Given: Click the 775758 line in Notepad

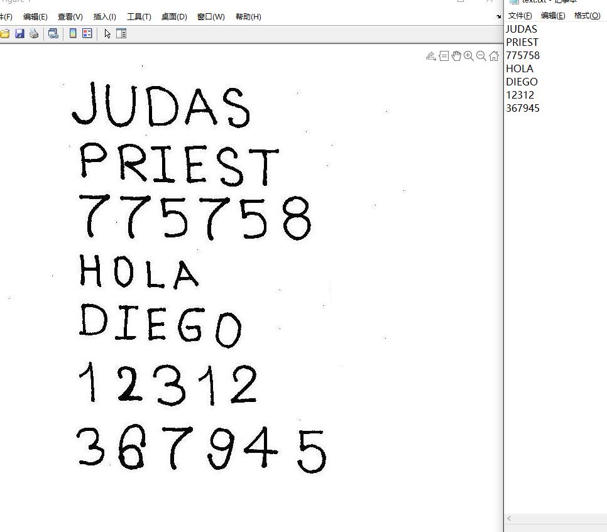Looking at the screenshot, I should pos(523,56).
